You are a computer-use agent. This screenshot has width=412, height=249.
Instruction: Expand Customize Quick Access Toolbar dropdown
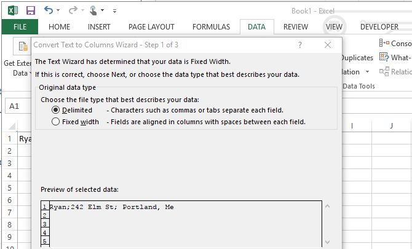114,10
